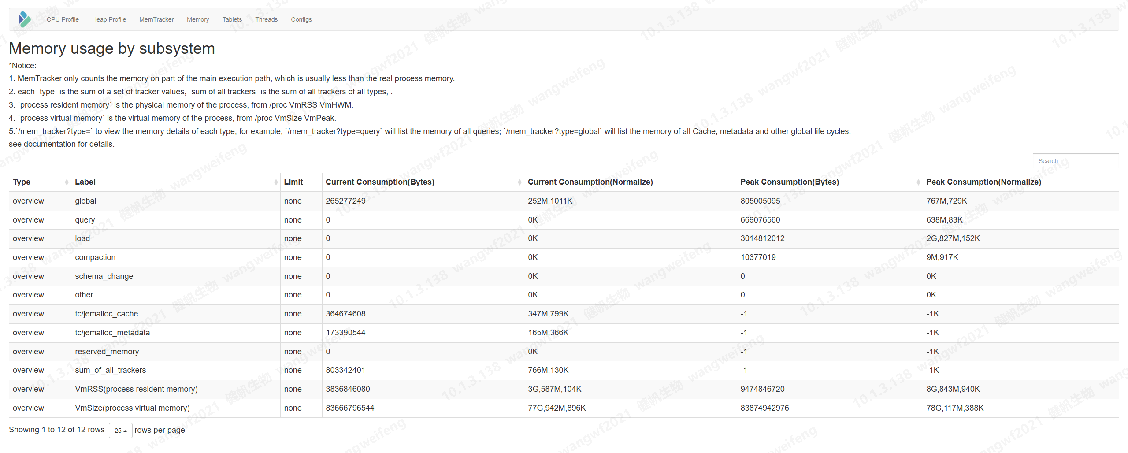Click 'see documentation for details.' text
1128x453 pixels.
point(62,144)
